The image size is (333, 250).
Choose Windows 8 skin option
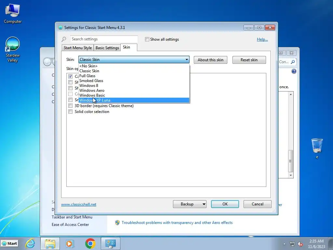click(134, 86)
